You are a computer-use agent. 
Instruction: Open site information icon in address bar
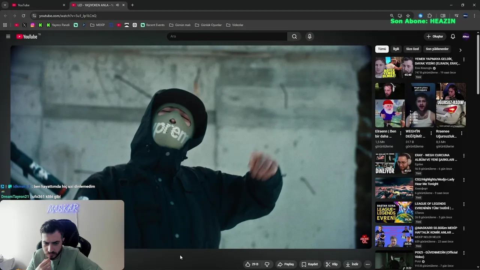click(x=34, y=16)
